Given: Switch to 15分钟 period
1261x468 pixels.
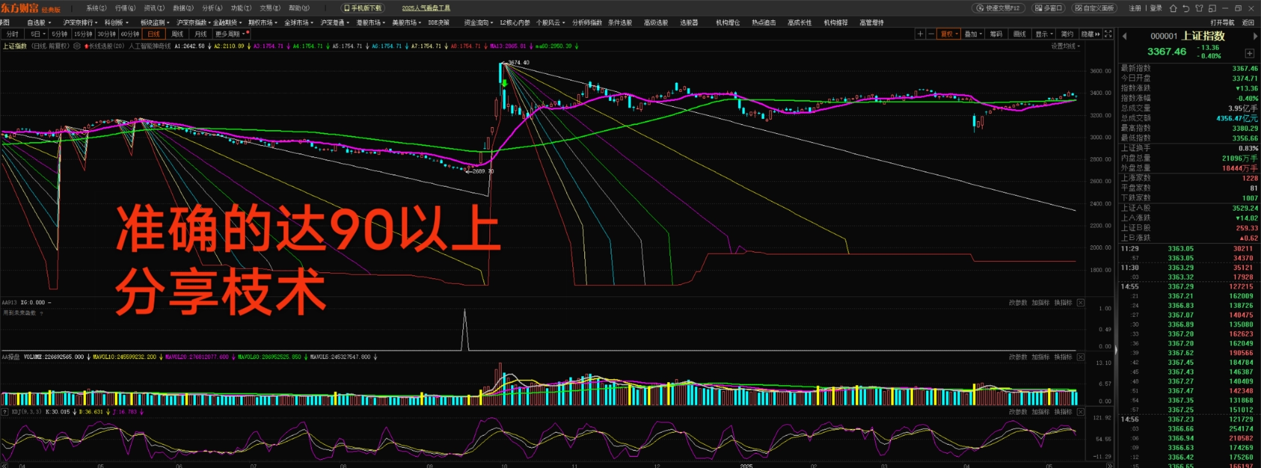Looking at the screenshot, I should pos(83,34).
